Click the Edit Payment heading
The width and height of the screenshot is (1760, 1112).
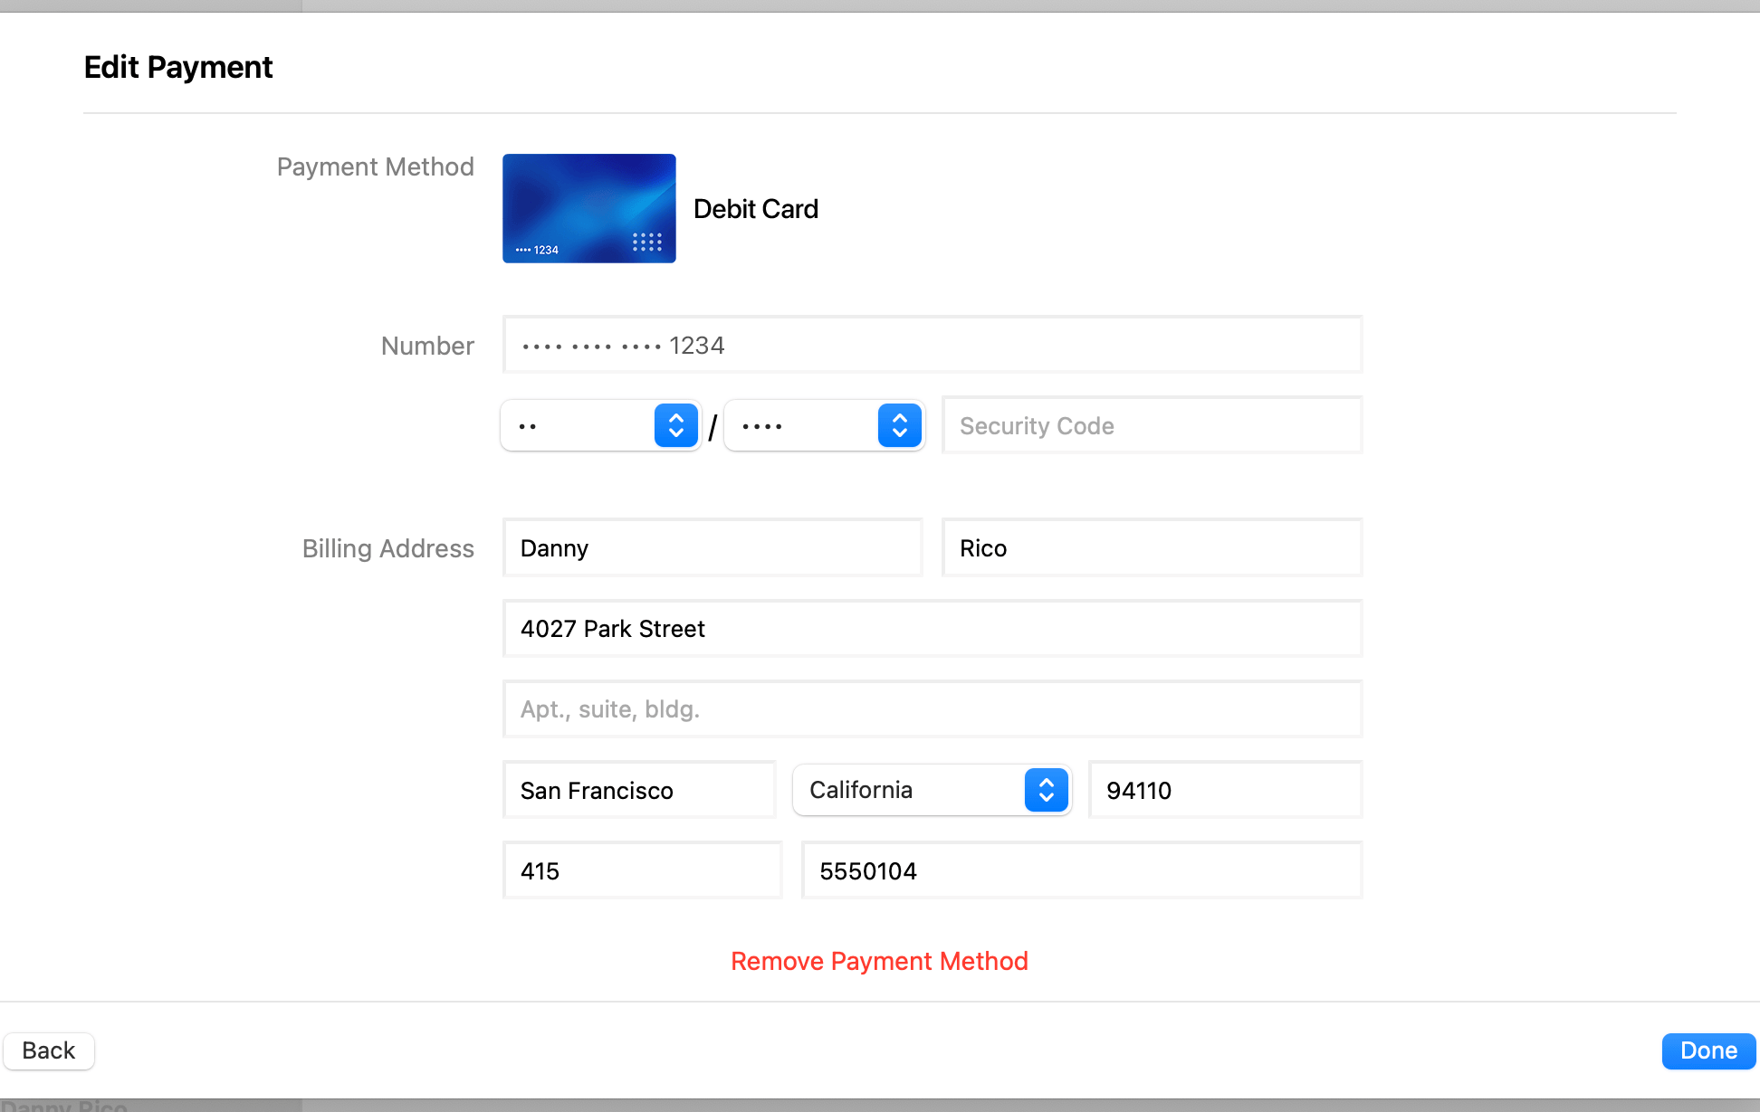[178, 67]
